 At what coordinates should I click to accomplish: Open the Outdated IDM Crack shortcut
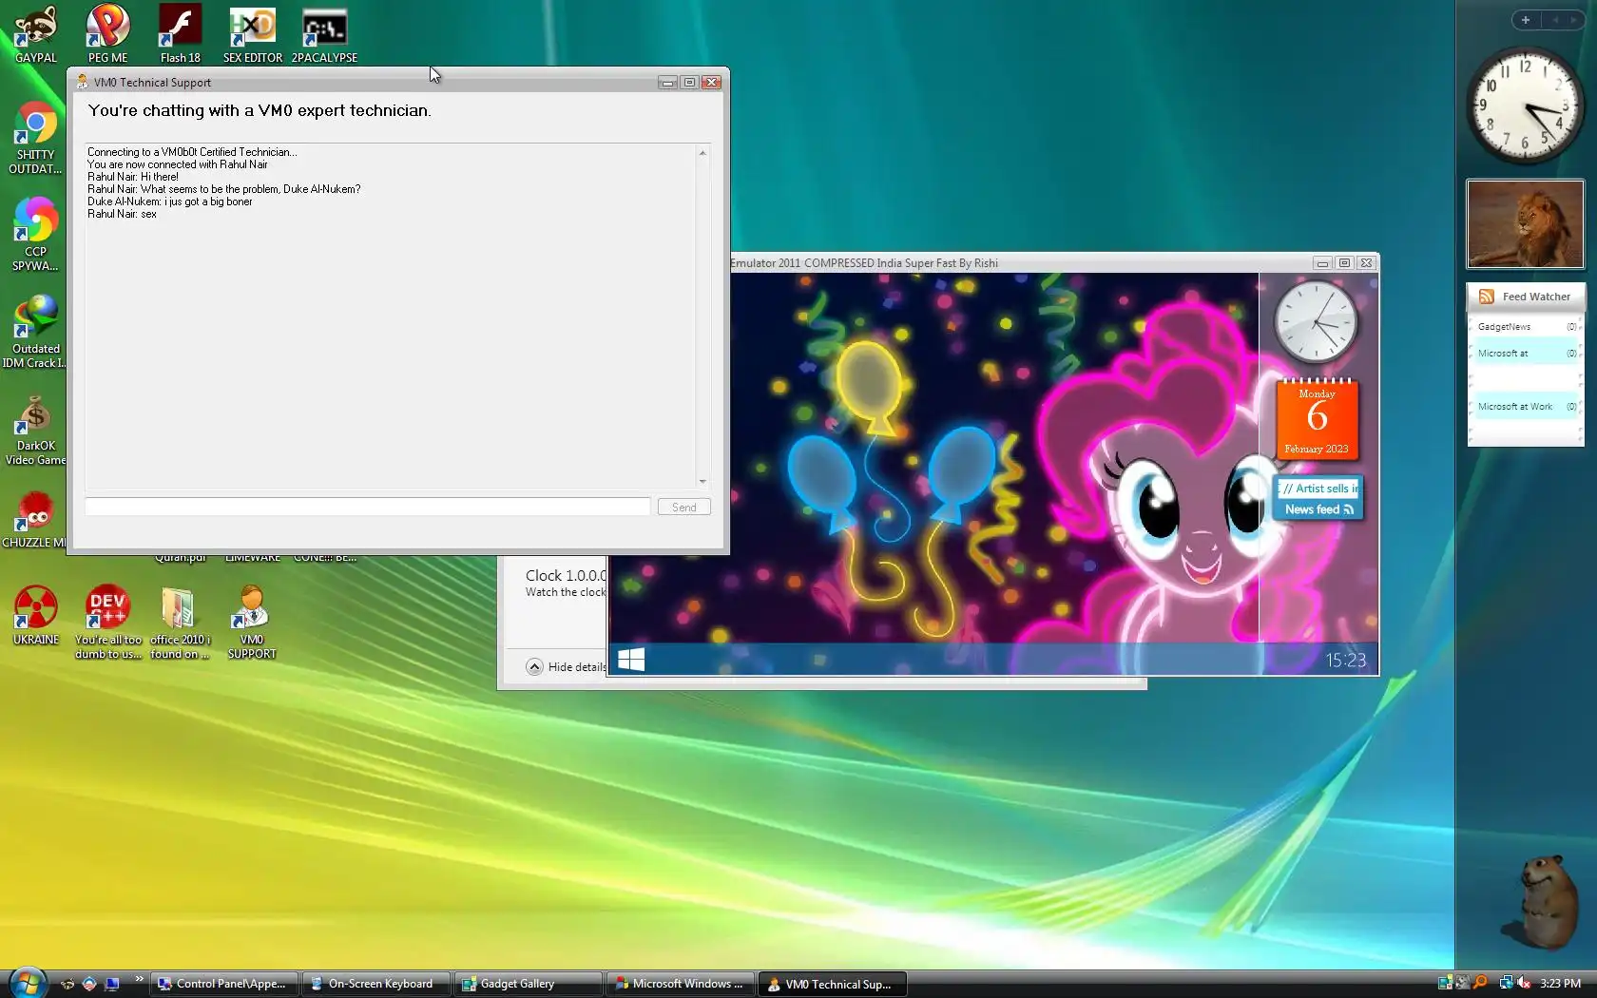36,332
